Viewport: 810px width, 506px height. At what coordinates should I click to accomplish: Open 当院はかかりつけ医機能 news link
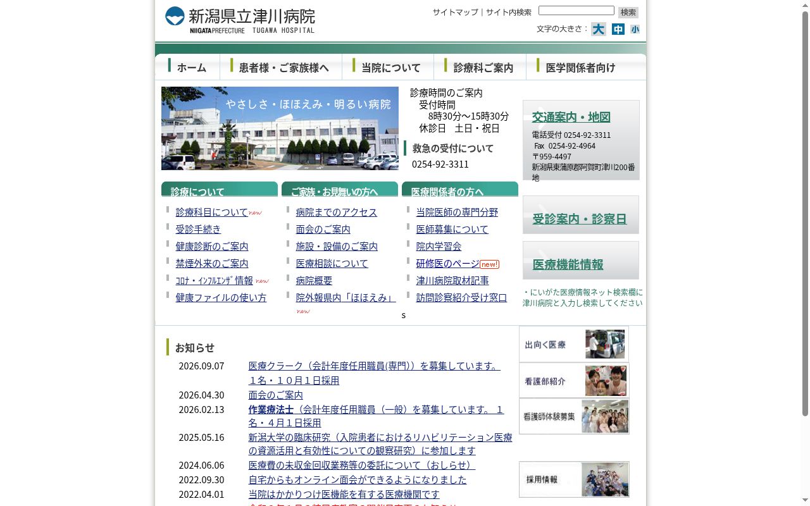pos(344,494)
